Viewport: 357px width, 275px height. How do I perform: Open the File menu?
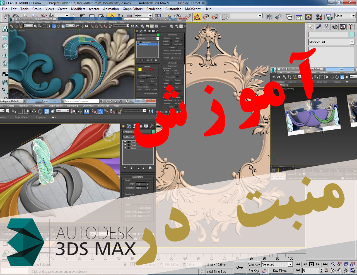click(x=4, y=9)
